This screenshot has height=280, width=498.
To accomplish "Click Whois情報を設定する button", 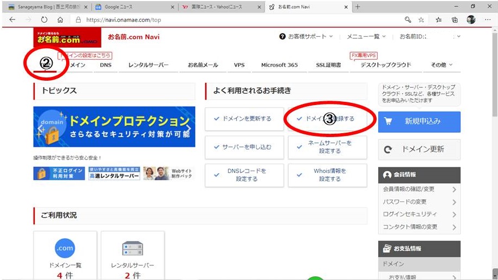I will [x=327, y=175].
